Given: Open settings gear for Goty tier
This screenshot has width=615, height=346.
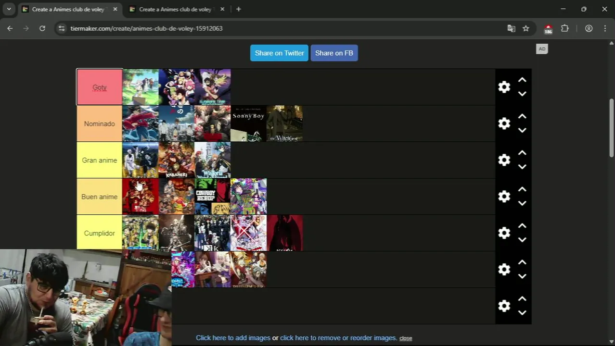Looking at the screenshot, I should click(x=504, y=87).
